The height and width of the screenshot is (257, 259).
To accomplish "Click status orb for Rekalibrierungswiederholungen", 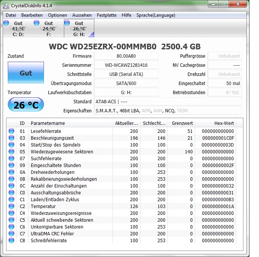I will 11,179.
